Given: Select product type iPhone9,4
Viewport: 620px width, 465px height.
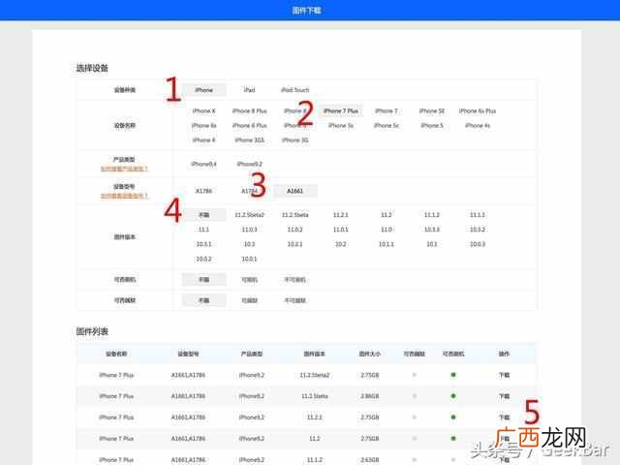Looking at the screenshot, I should click(204, 164).
